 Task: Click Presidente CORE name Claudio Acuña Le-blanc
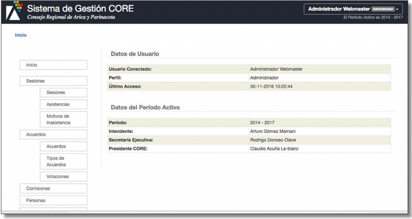274,149
